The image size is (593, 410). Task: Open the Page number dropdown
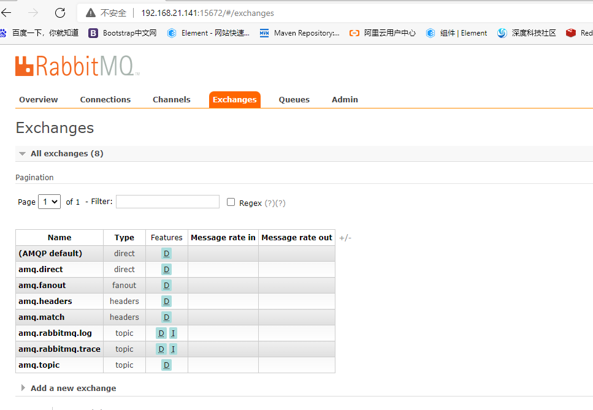[x=49, y=202]
